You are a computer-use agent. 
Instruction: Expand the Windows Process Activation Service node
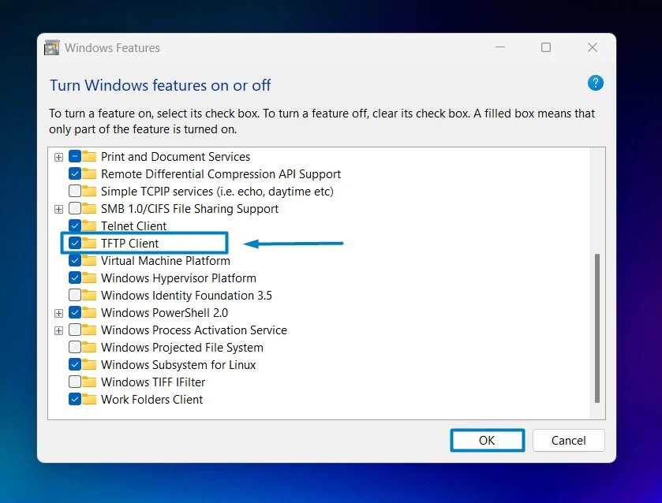click(58, 331)
